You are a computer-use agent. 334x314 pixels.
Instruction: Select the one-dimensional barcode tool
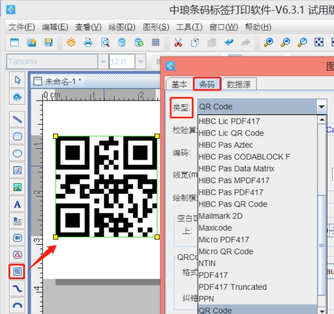(x=17, y=238)
